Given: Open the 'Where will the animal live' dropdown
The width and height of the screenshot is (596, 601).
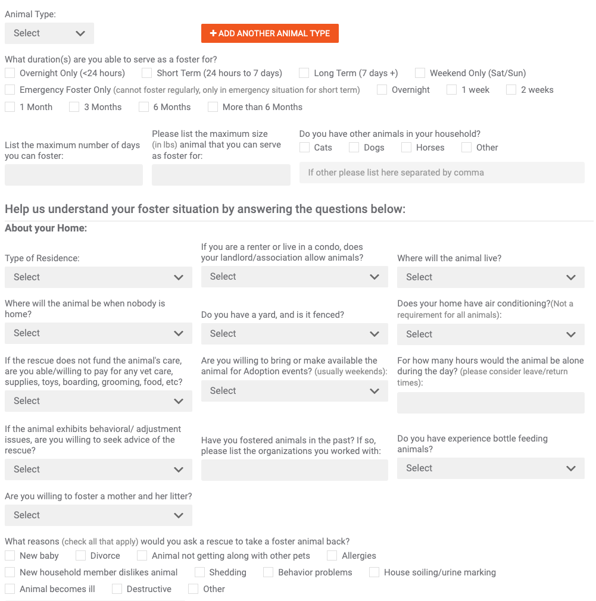Looking at the screenshot, I should point(491,277).
